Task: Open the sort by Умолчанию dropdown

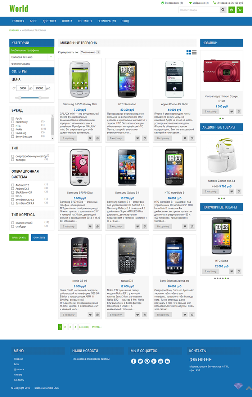Action: (x=90, y=52)
